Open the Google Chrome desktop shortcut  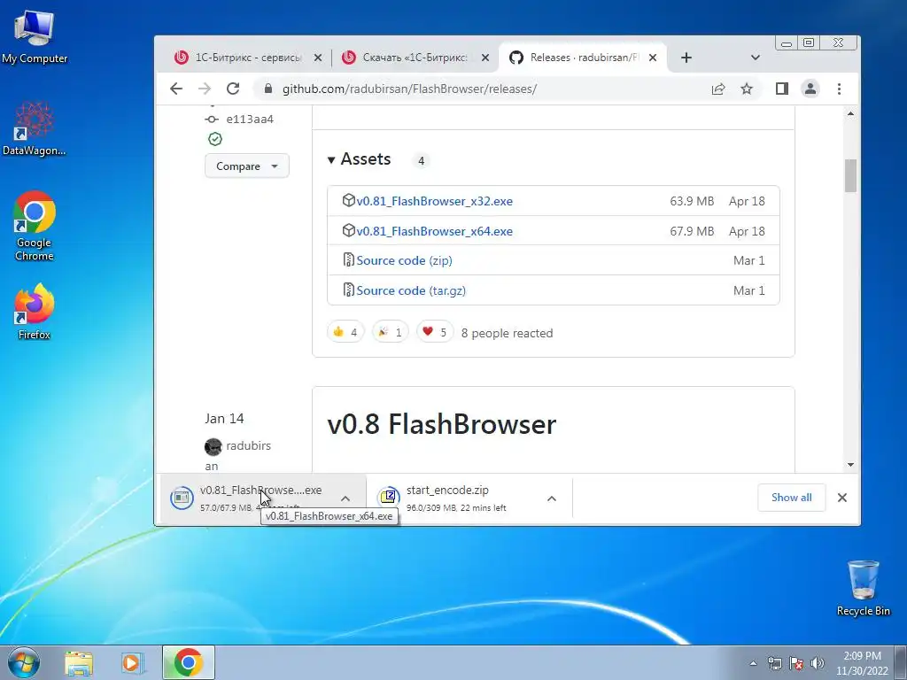pyautogui.click(x=35, y=226)
